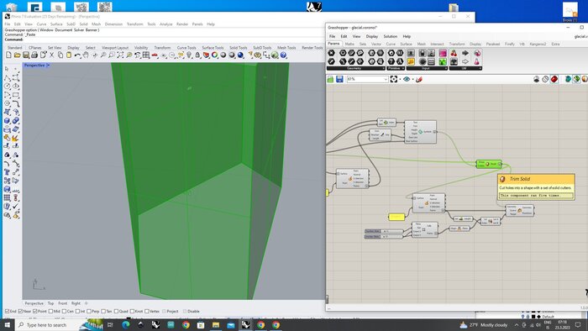Click the Cut scissors icon in Rhino toolbar
This screenshot has height=331, width=588.
pos(52,55)
